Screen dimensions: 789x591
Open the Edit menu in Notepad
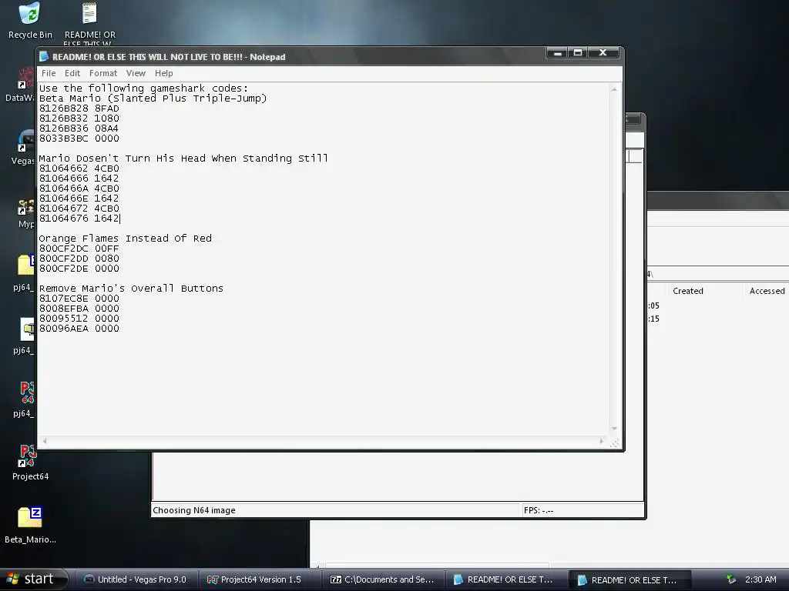(x=72, y=73)
